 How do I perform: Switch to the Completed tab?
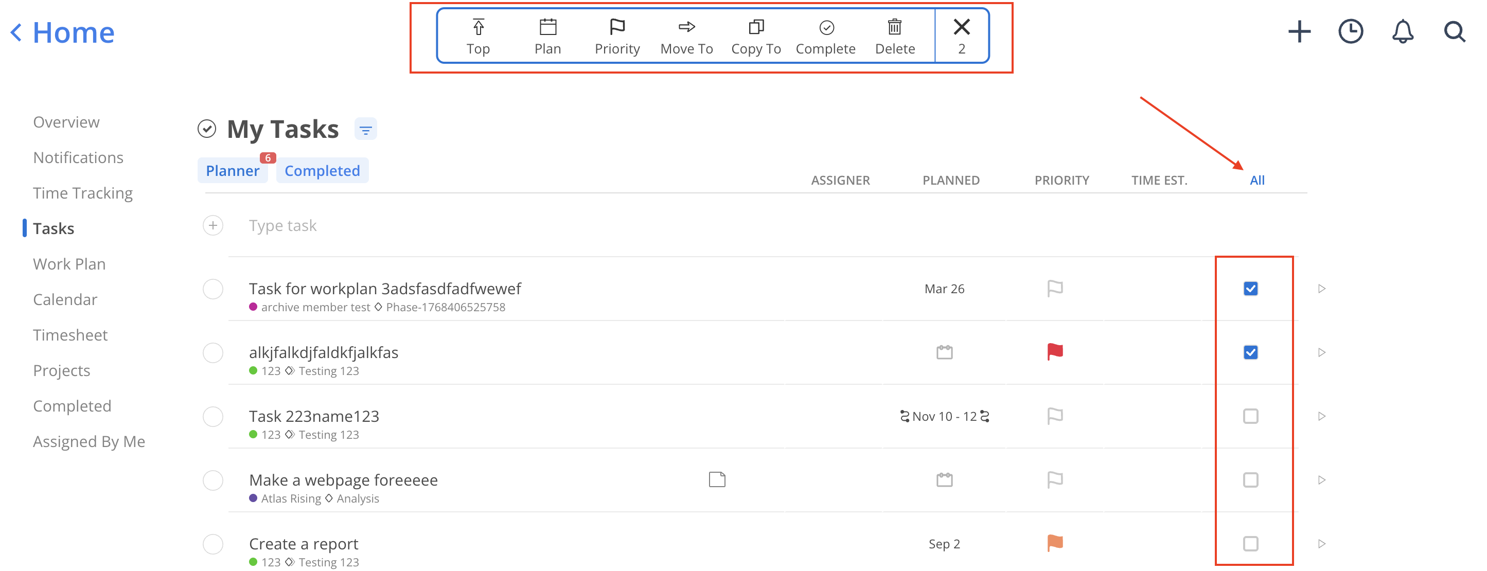click(322, 171)
